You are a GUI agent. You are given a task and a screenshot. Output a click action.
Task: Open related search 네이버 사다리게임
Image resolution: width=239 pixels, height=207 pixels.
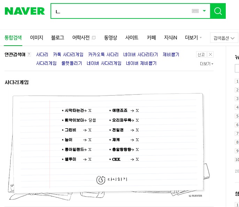coord(104,63)
